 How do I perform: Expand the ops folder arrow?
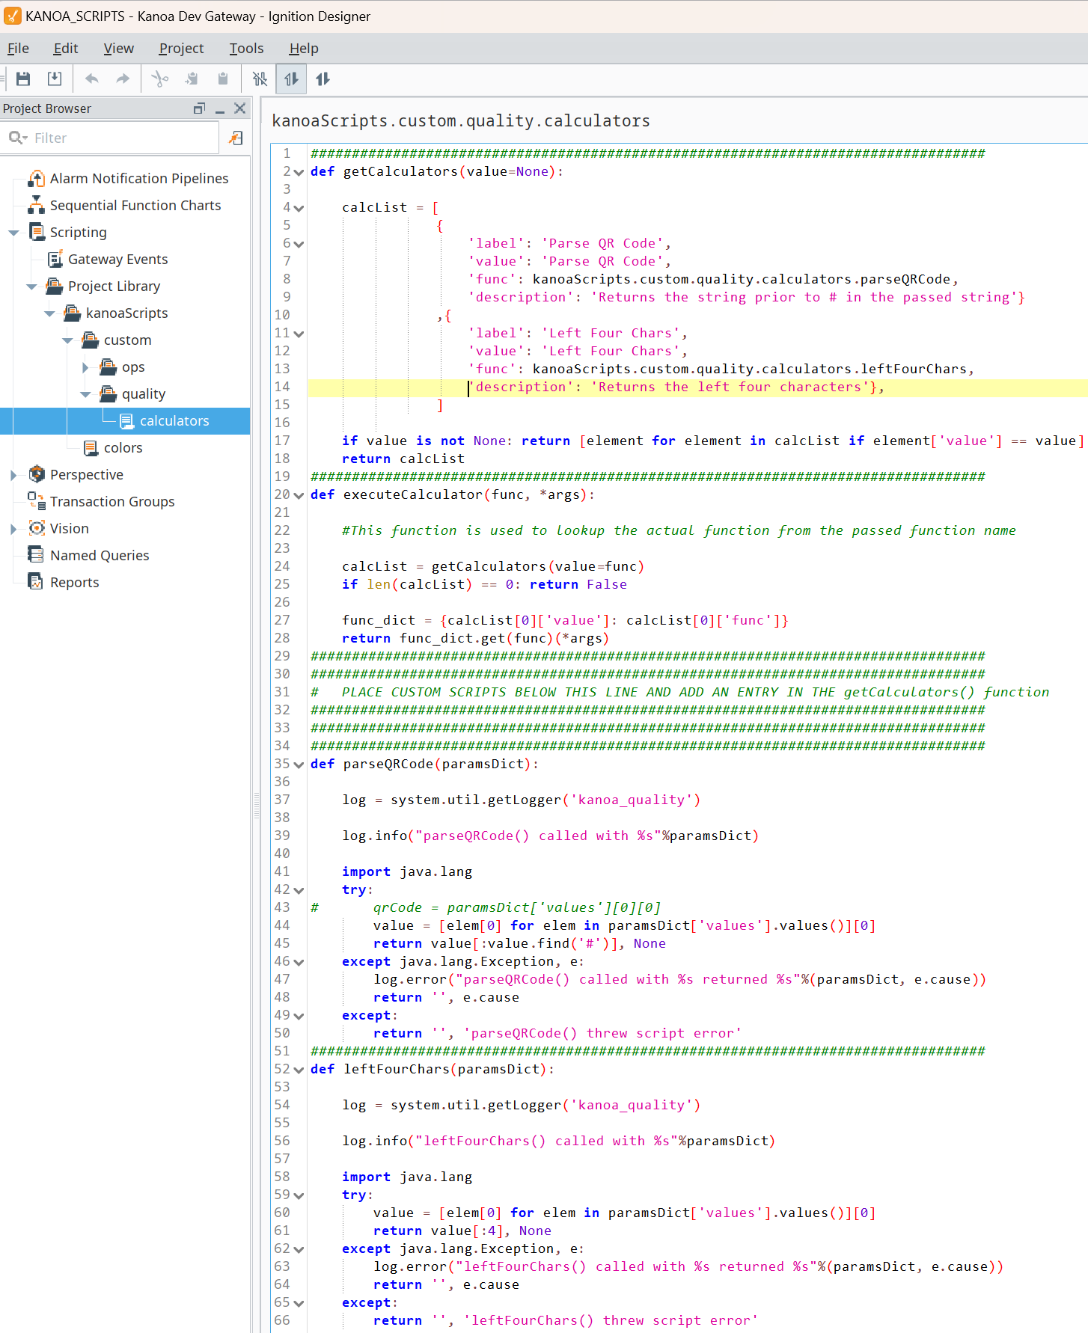(85, 367)
